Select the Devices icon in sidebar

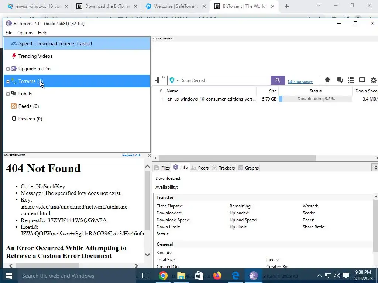[x=14, y=119]
